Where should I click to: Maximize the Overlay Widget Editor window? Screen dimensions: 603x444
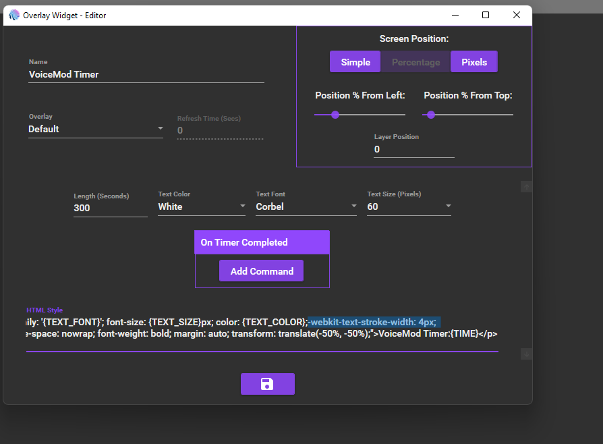click(x=486, y=15)
